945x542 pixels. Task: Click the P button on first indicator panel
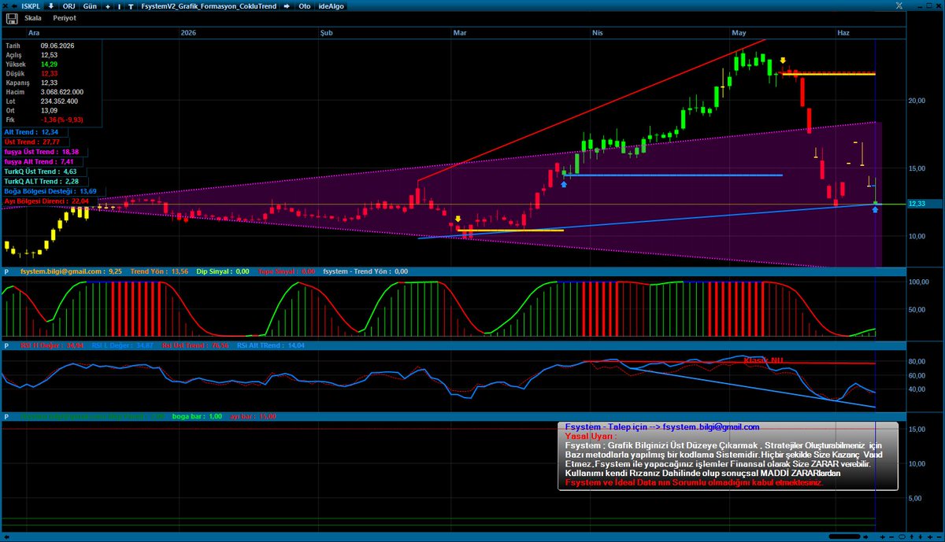[6, 271]
